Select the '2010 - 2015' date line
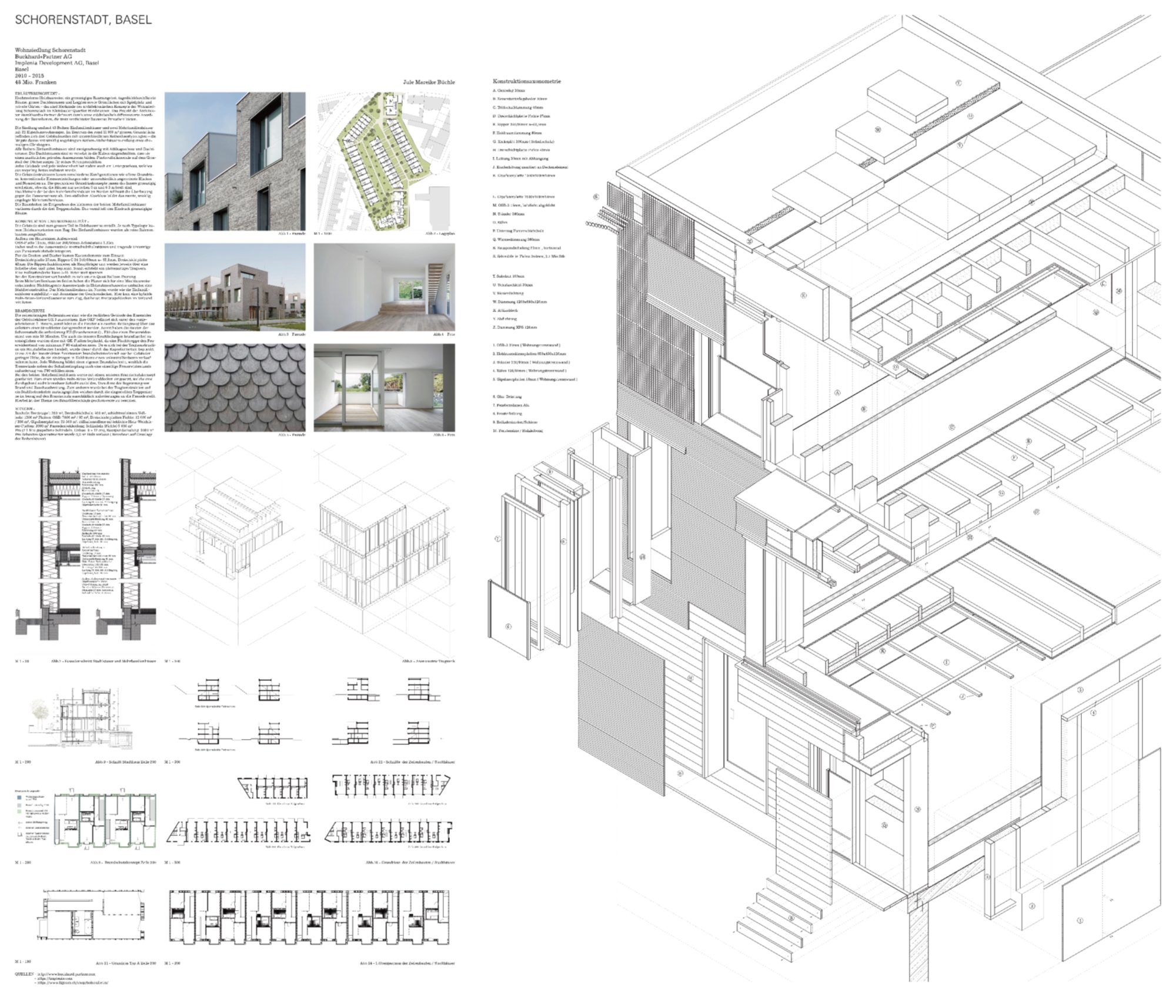Image resolution: width=1176 pixels, height=997 pixels. click(29, 76)
